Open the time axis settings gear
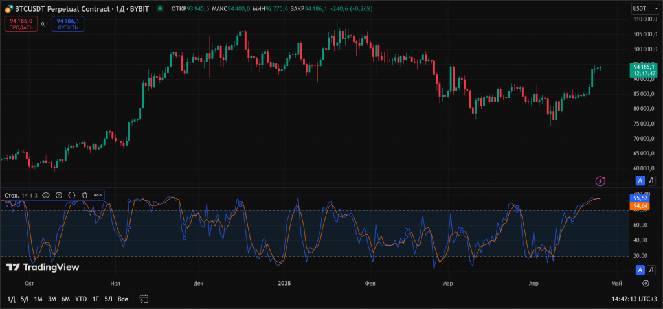Viewport: 663px width, 309px height. click(x=646, y=283)
